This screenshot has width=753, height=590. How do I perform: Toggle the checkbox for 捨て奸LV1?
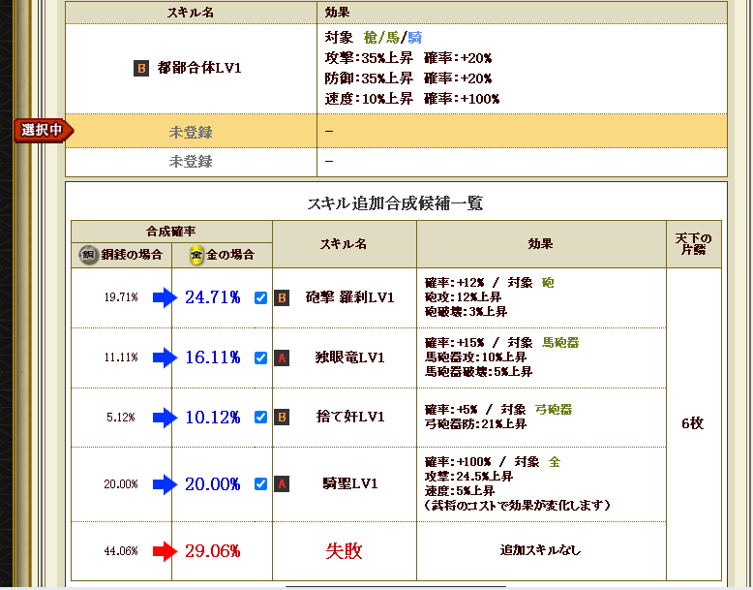(x=260, y=418)
